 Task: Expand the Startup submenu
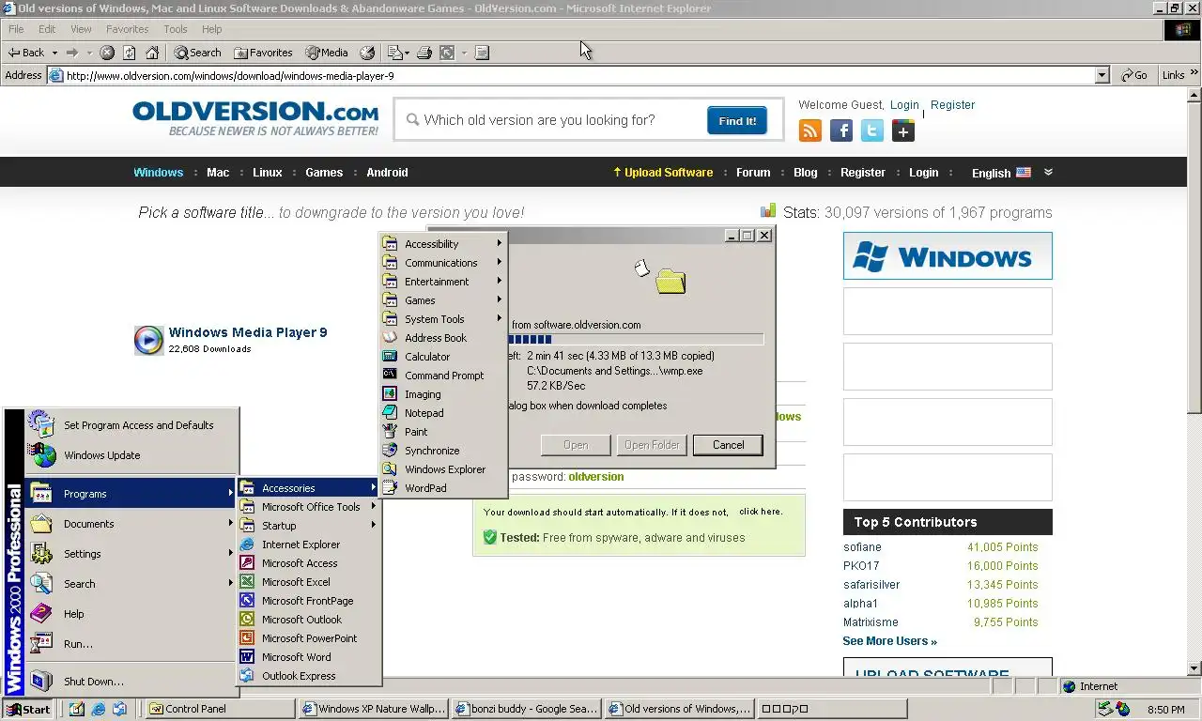(309, 526)
